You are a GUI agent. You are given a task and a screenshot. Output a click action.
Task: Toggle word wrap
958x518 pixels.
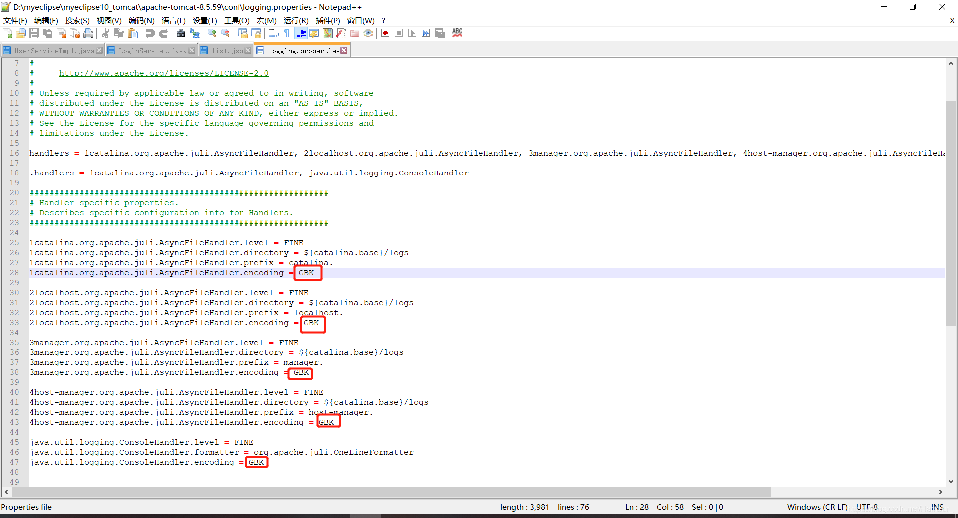[x=273, y=33]
